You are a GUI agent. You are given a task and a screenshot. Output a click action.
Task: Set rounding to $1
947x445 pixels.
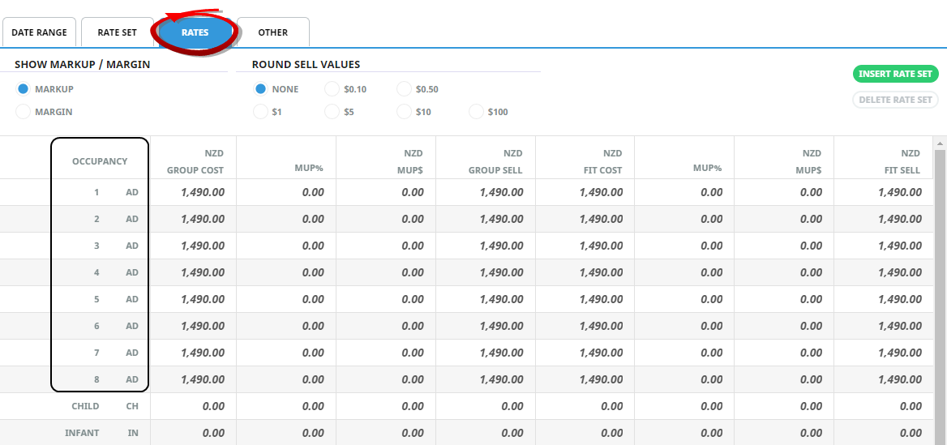(x=260, y=112)
